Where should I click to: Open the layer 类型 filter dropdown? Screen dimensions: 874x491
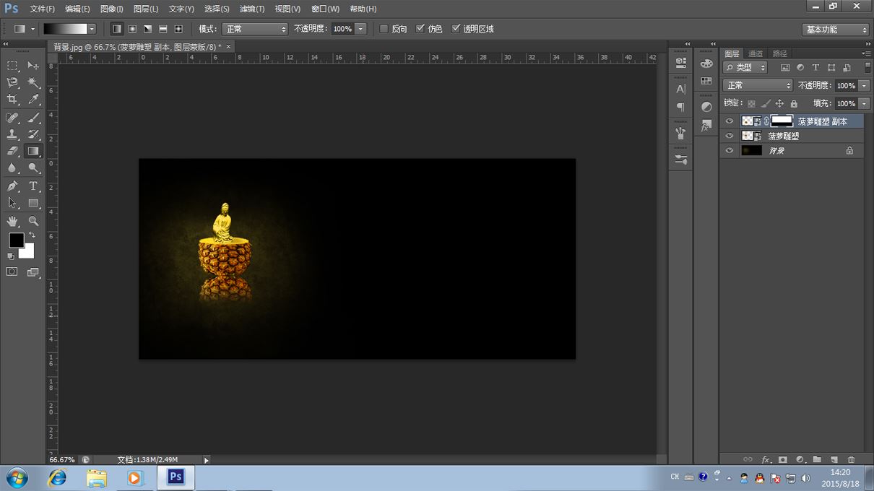745,67
